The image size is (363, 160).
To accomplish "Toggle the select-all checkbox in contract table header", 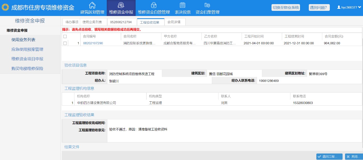I will (65, 36).
